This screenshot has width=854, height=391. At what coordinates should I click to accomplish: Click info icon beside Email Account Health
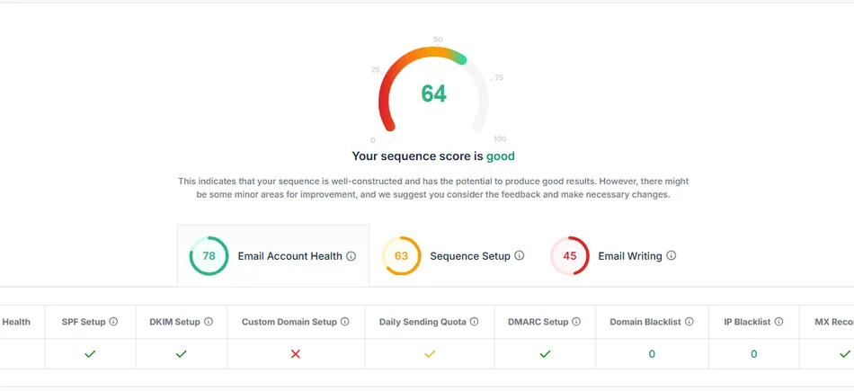coord(351,256)
